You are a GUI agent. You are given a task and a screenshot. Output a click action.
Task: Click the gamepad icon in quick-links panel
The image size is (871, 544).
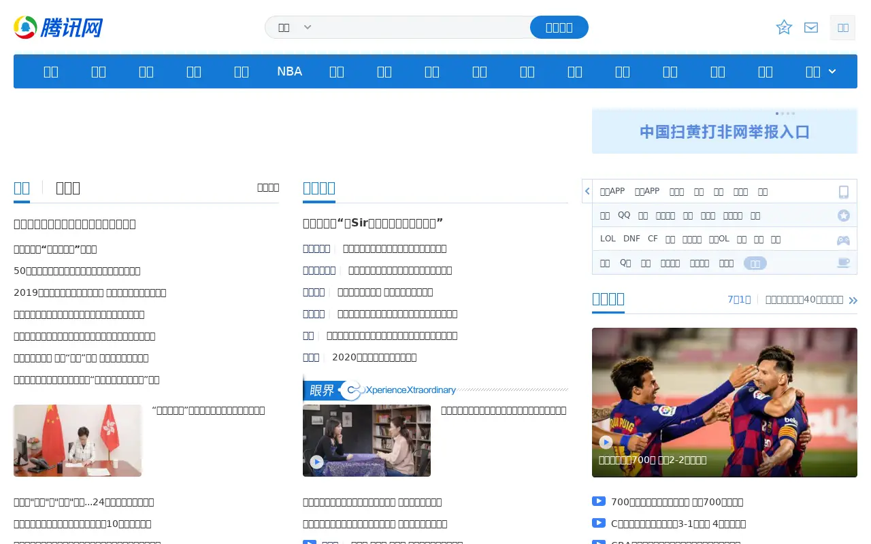(844, 240)
